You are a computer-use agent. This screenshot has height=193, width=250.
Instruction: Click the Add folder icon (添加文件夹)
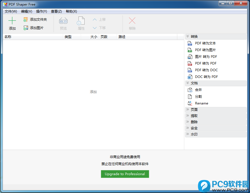(x=26, y=20)
